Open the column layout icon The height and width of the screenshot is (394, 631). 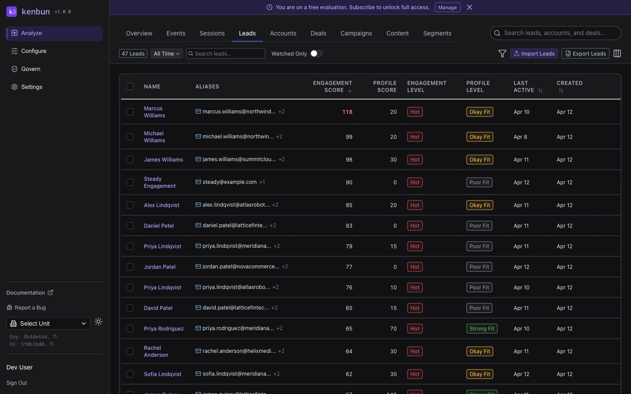click(617, 53)
